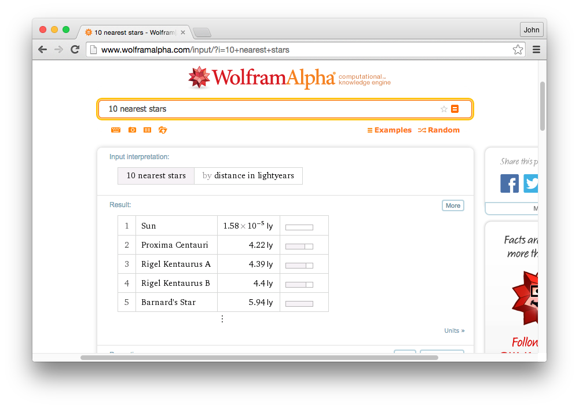Click the 'Result:' label
The height and width of the screenshot is (408, 579).
tap(120, 205)
